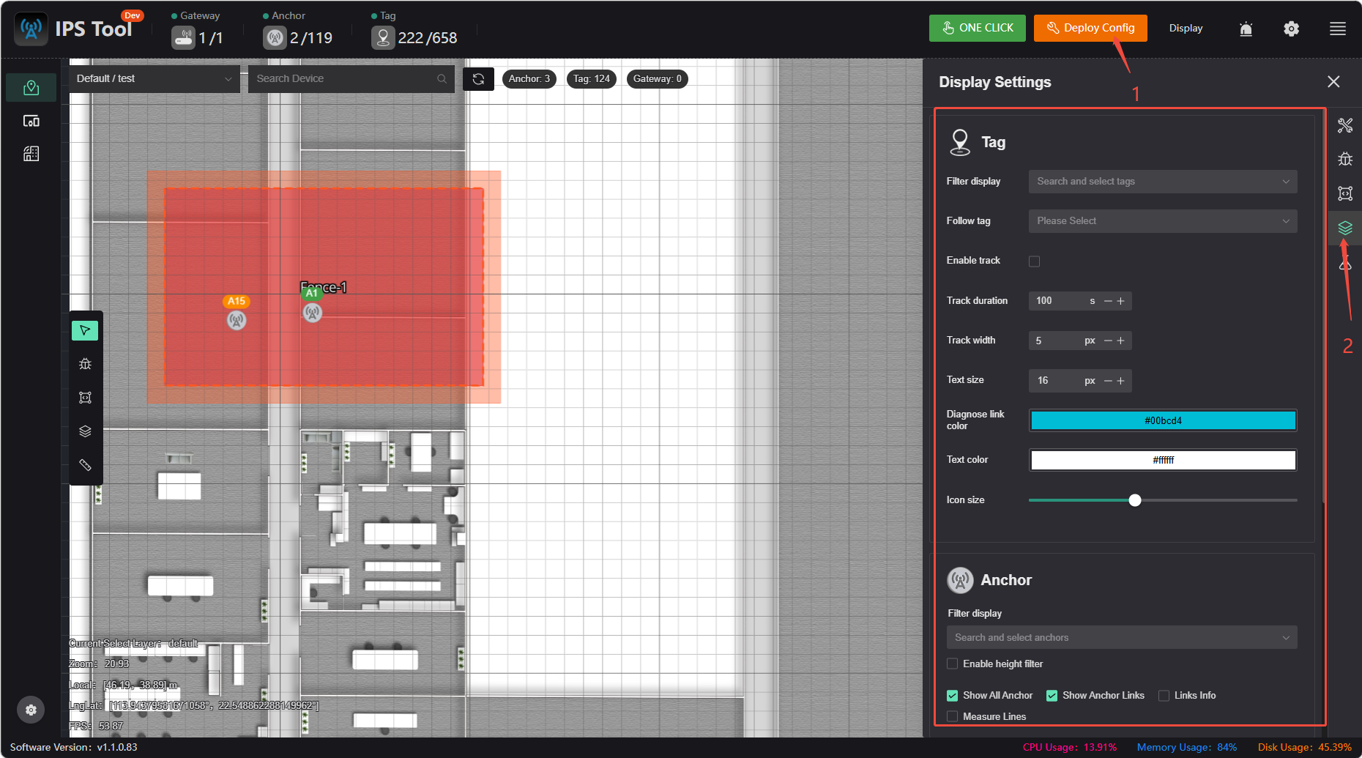
Task: Click the A1 anchor icon on map
Action: coord(313,313)
